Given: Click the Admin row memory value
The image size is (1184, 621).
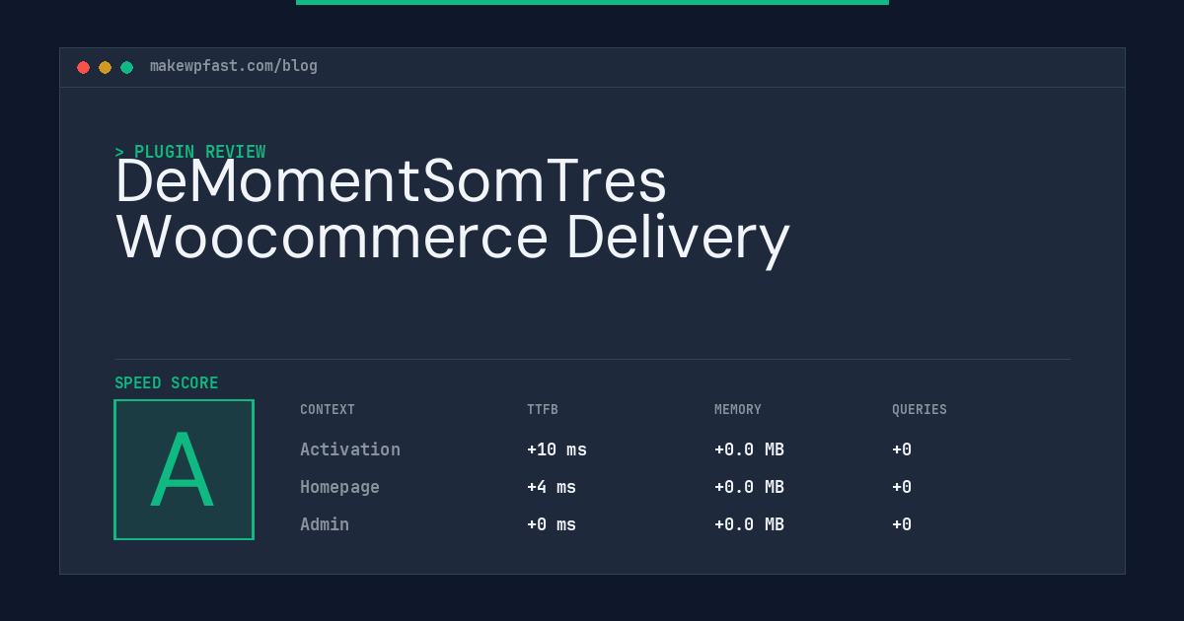Looking at the screenshot, I should click(x=749, y=524).
